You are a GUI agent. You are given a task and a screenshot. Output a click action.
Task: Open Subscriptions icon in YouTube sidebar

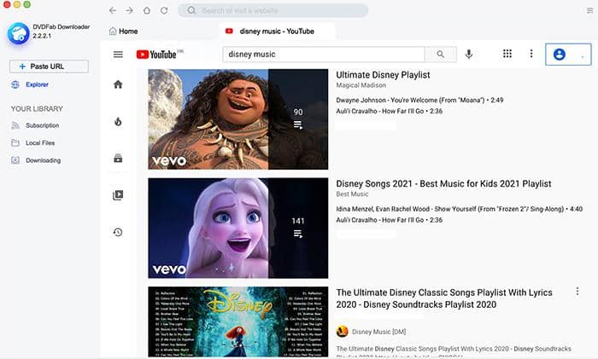click(118, 158)
